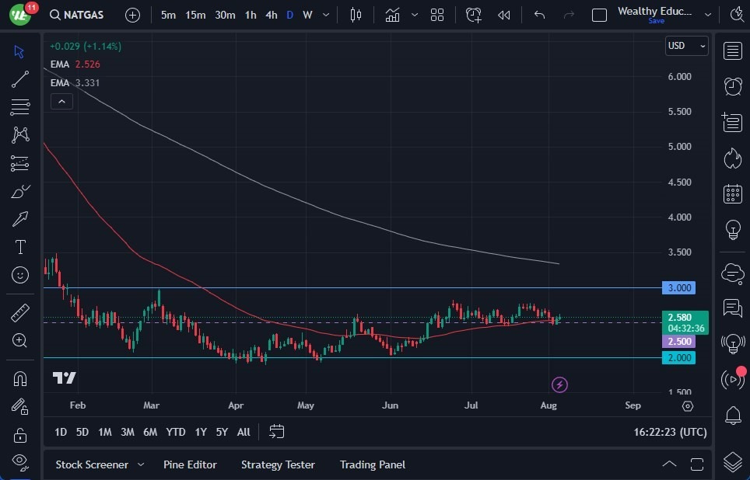Select the arrow cursor tool
750x480 pixels.
click(19, 51)
